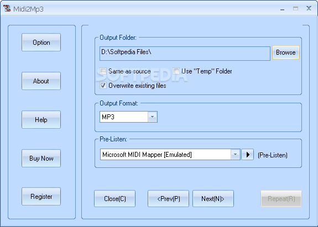Uncheck Overwrite existing files
Image resolution: width=318 pixels, height=227 pixels.
click(x=103, y=86)
